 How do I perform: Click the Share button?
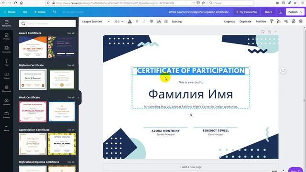pyautogui.click(x=268, y=12)
